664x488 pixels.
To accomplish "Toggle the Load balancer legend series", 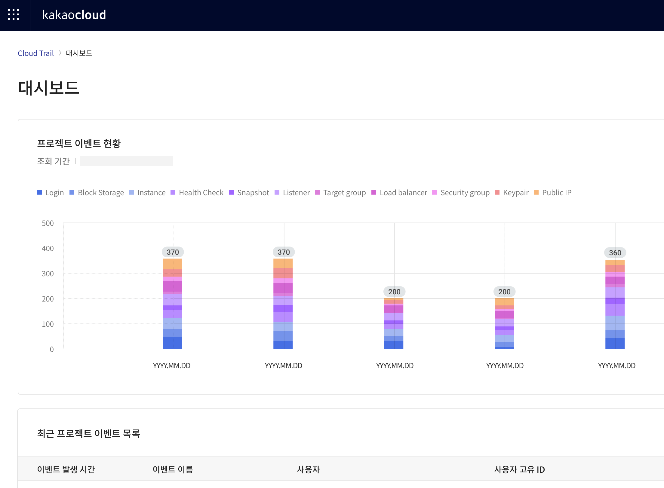I will pyautogui.click(x=403, y=192).
